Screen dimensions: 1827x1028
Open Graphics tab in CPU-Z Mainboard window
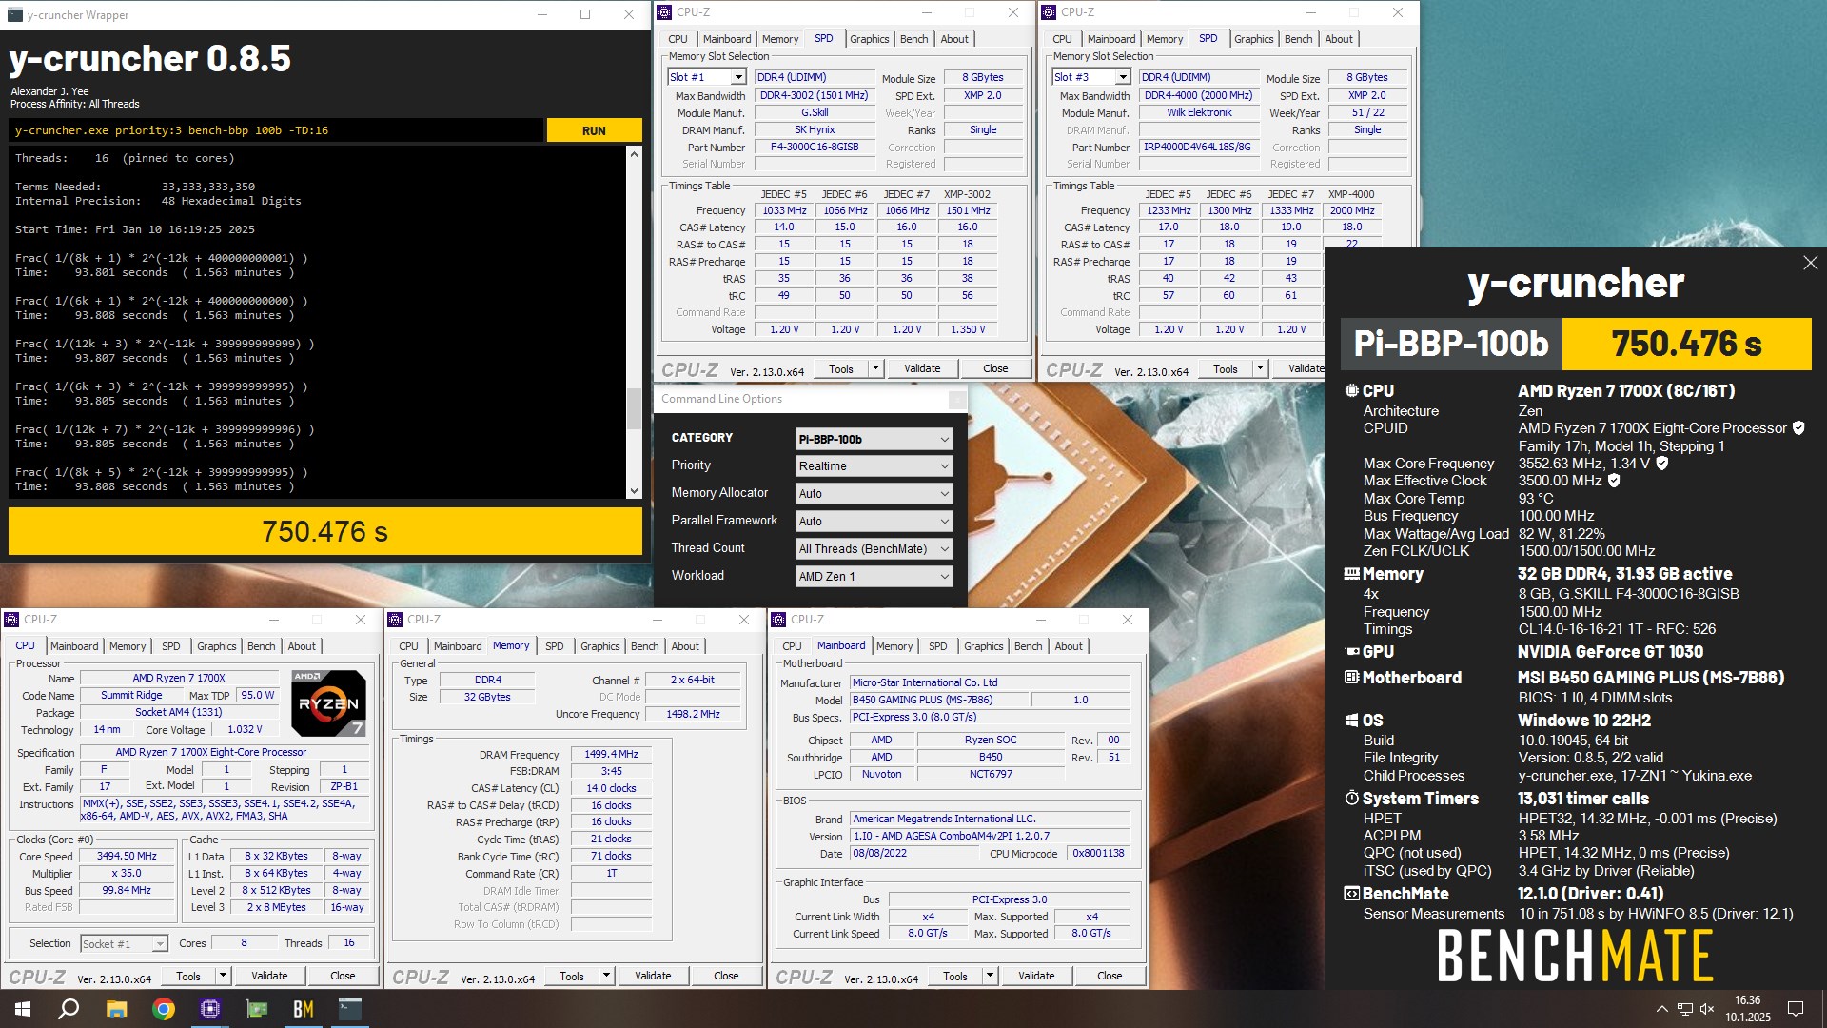[983, 646]
